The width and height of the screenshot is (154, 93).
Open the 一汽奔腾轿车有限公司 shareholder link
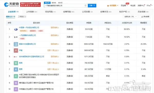pos(27,35)
